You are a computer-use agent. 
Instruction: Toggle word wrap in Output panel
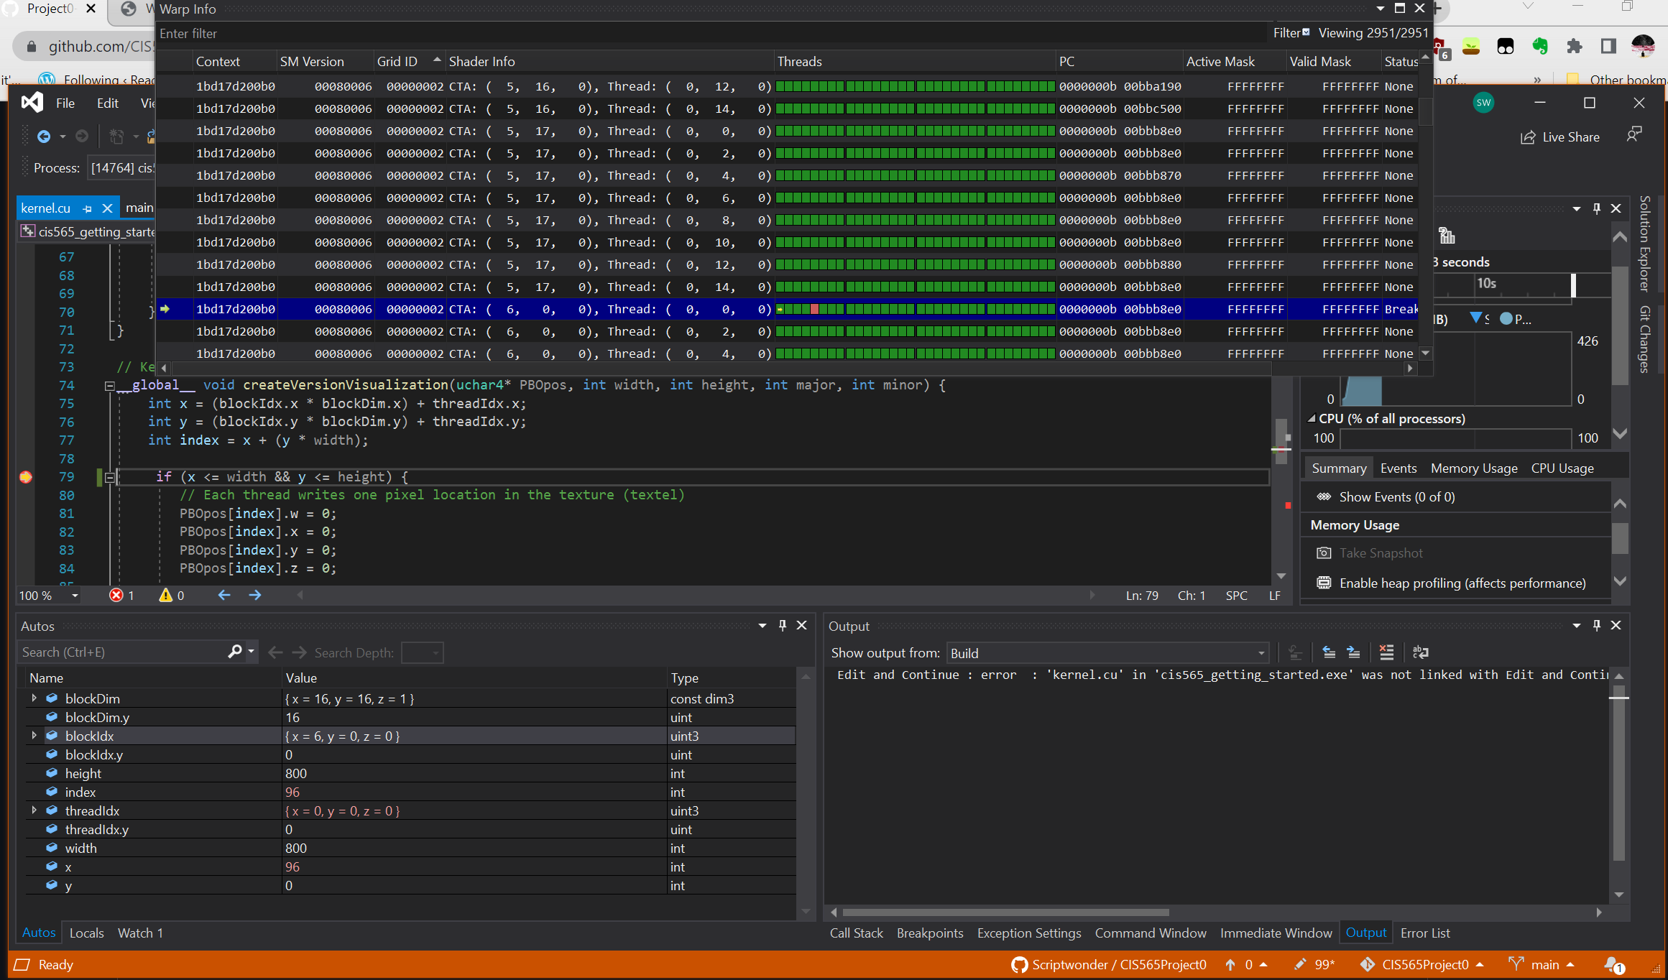(1420, 652)
